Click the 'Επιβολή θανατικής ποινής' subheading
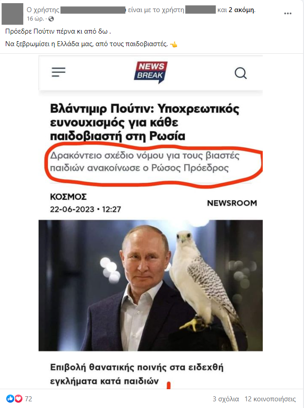The image size is (304, 408). tap(137, 374)
